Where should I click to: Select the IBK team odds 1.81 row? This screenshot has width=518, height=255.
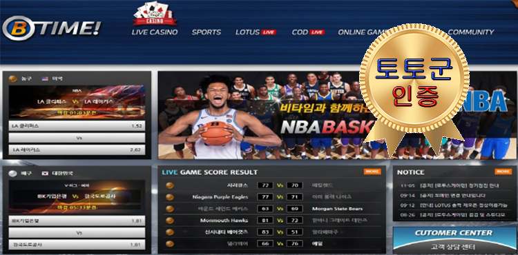click(x=77, y=221)
